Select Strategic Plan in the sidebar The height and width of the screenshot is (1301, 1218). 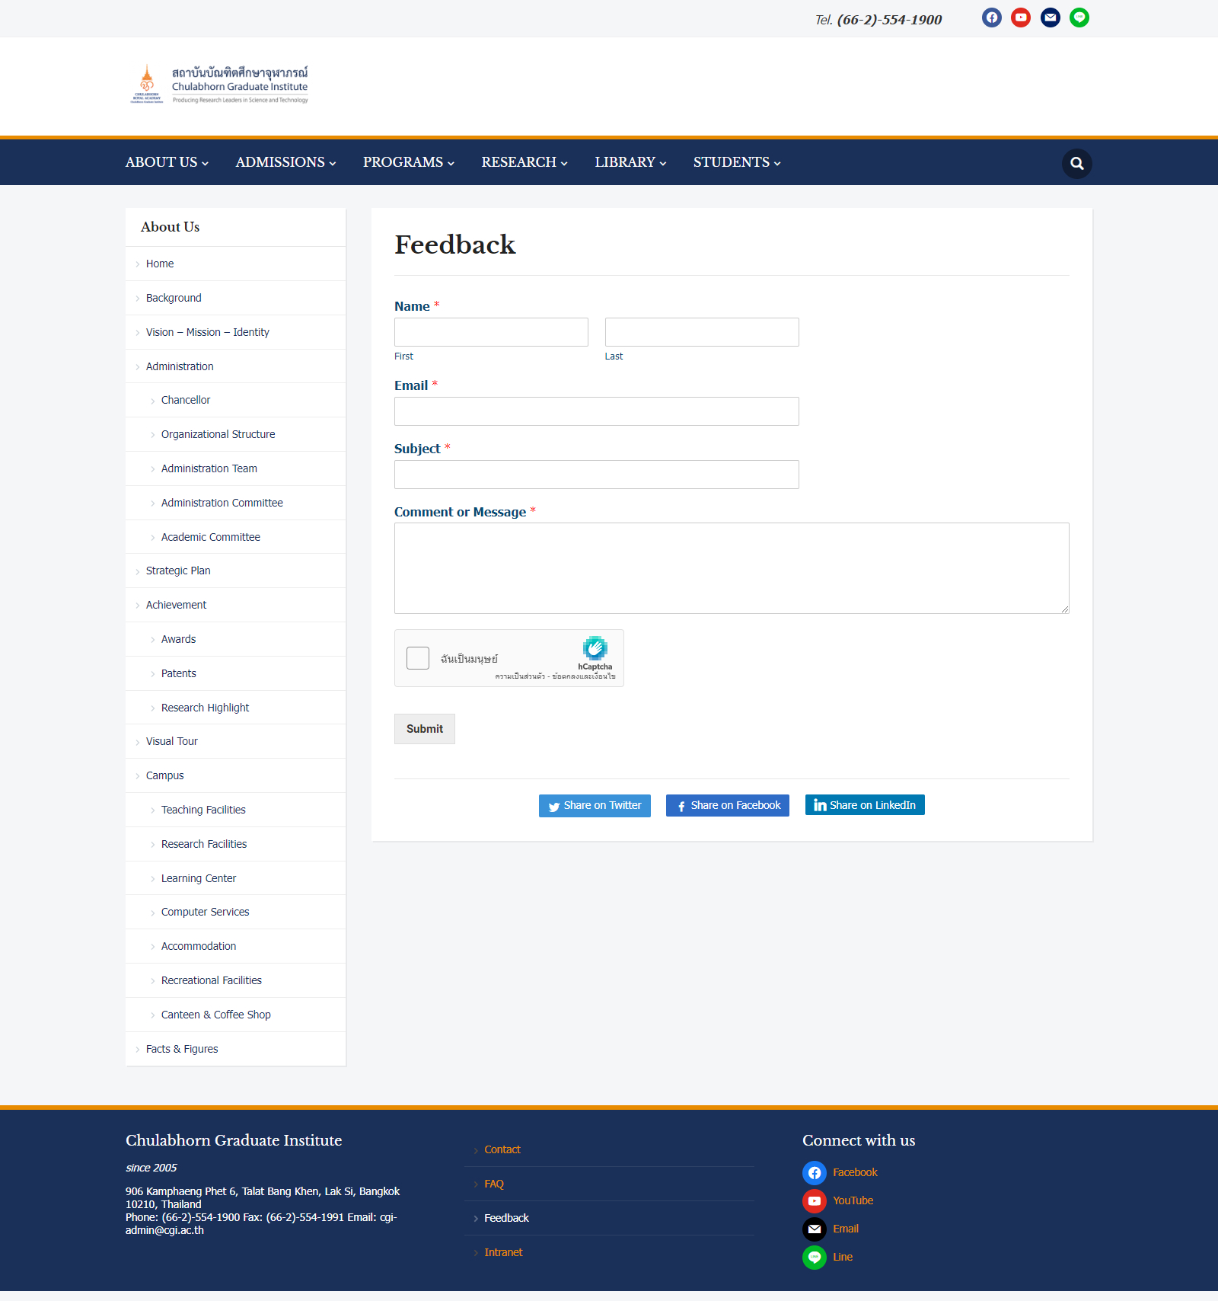pos(178,571)
